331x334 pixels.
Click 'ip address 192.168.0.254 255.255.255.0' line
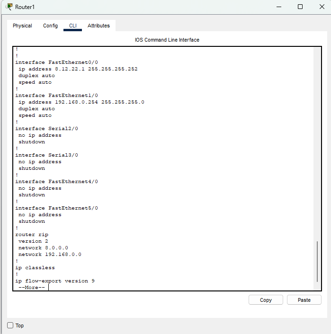point(81,102)
